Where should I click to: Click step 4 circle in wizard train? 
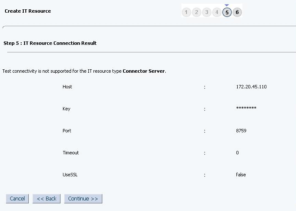217,13
